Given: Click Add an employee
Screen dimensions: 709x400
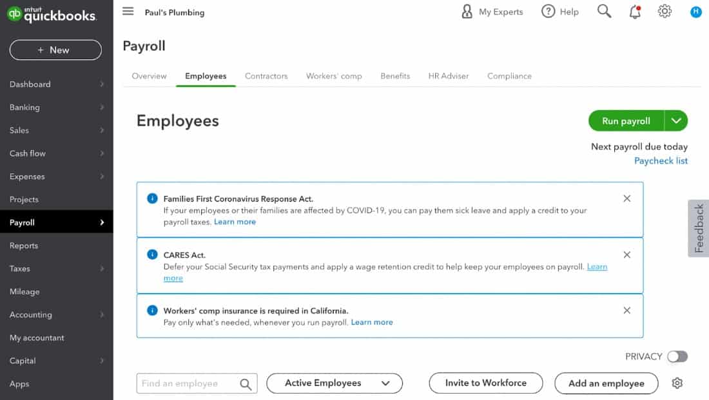Looking at the screenshot, I should coord(607,383).
